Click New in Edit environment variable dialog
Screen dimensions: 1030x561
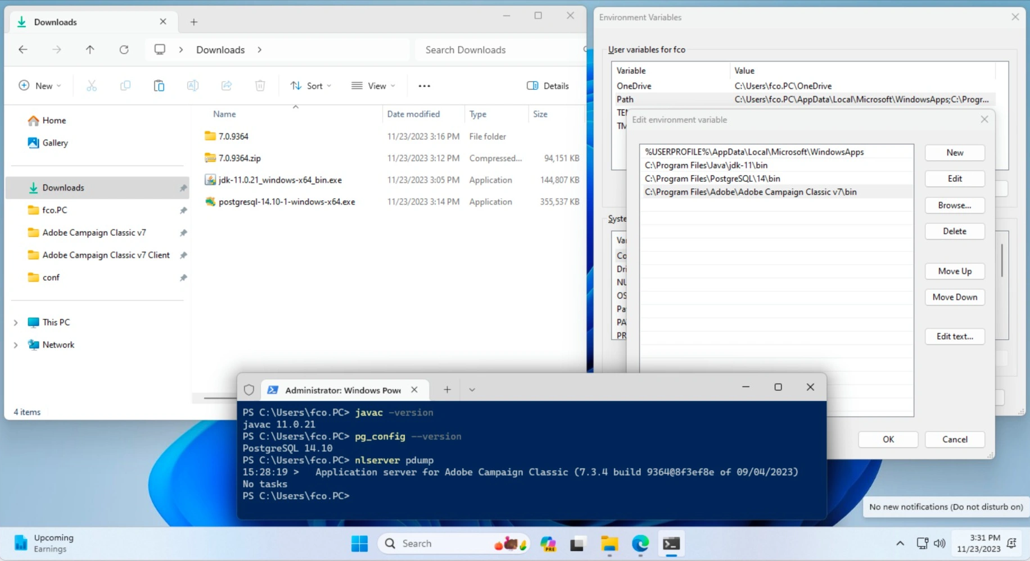click(x=955, y=153)
